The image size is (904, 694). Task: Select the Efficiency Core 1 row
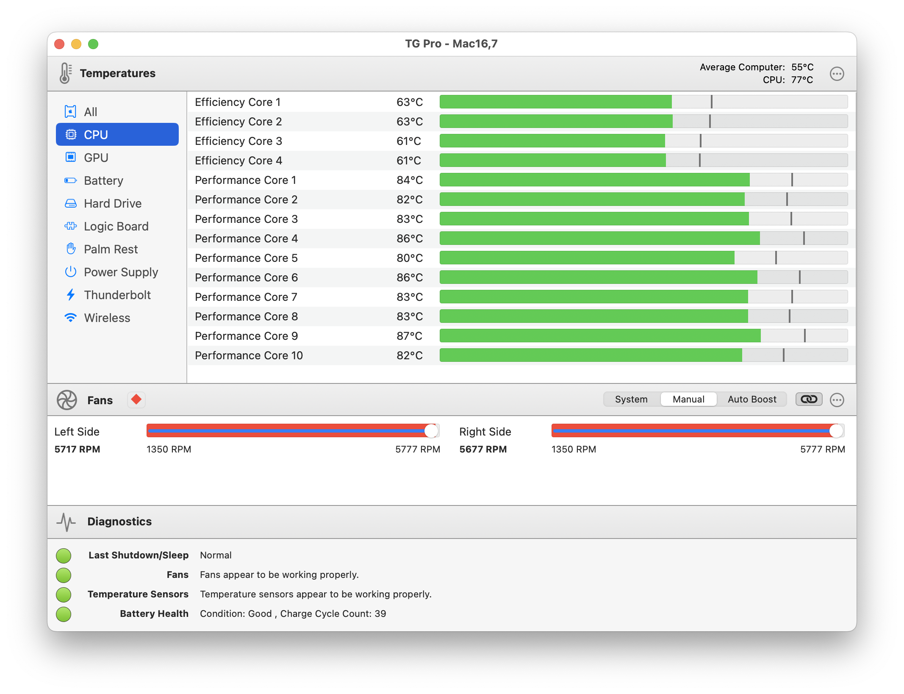tap(521, 102)
